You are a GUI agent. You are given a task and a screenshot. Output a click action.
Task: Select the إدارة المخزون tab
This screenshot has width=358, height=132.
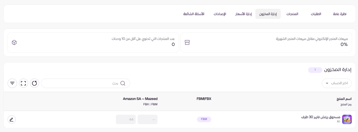point(268,14)
